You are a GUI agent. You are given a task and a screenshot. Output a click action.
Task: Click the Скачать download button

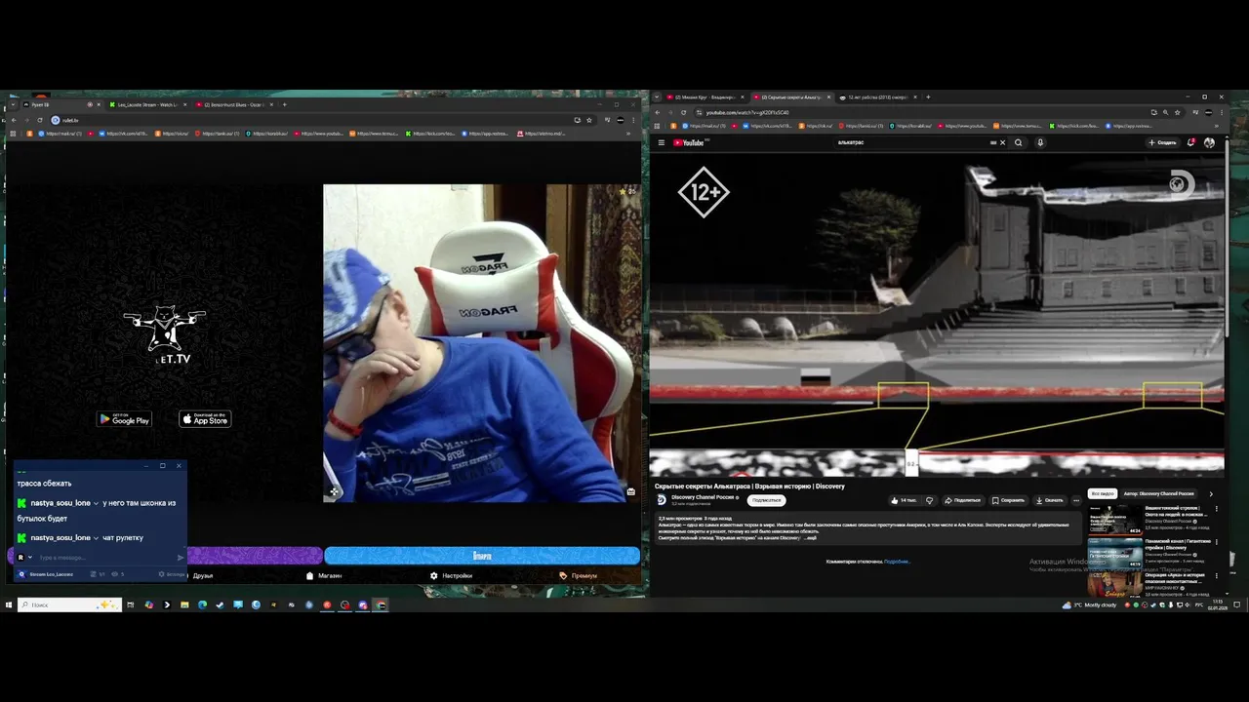click(x=1050, y=500)
